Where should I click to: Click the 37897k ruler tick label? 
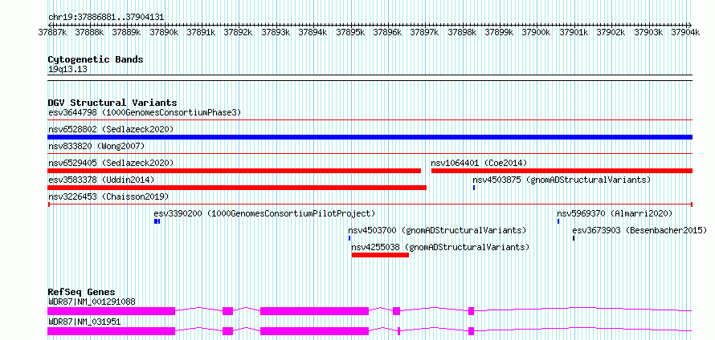click(424, 32)
